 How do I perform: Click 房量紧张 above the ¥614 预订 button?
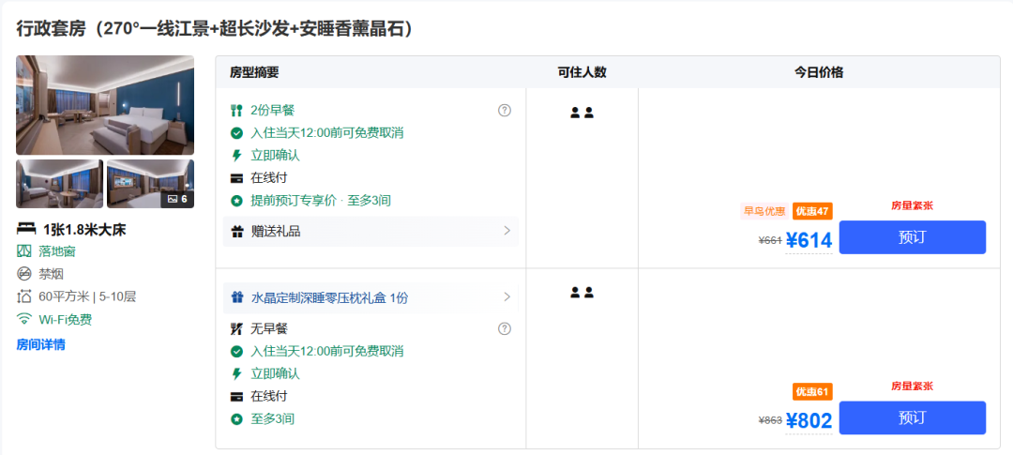[x=913, y=206]
